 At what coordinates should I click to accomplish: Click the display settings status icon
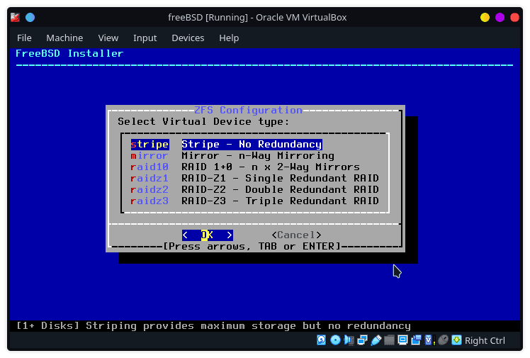[x=402, y=340]
